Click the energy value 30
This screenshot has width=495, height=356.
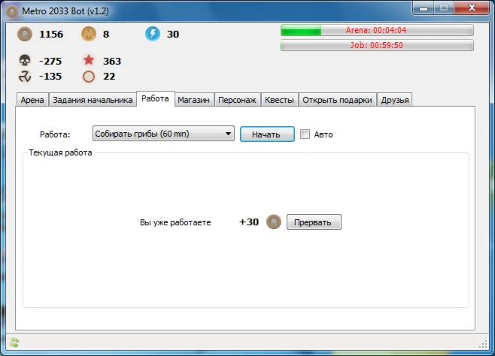pyautogui.click(x=173, y=34)
